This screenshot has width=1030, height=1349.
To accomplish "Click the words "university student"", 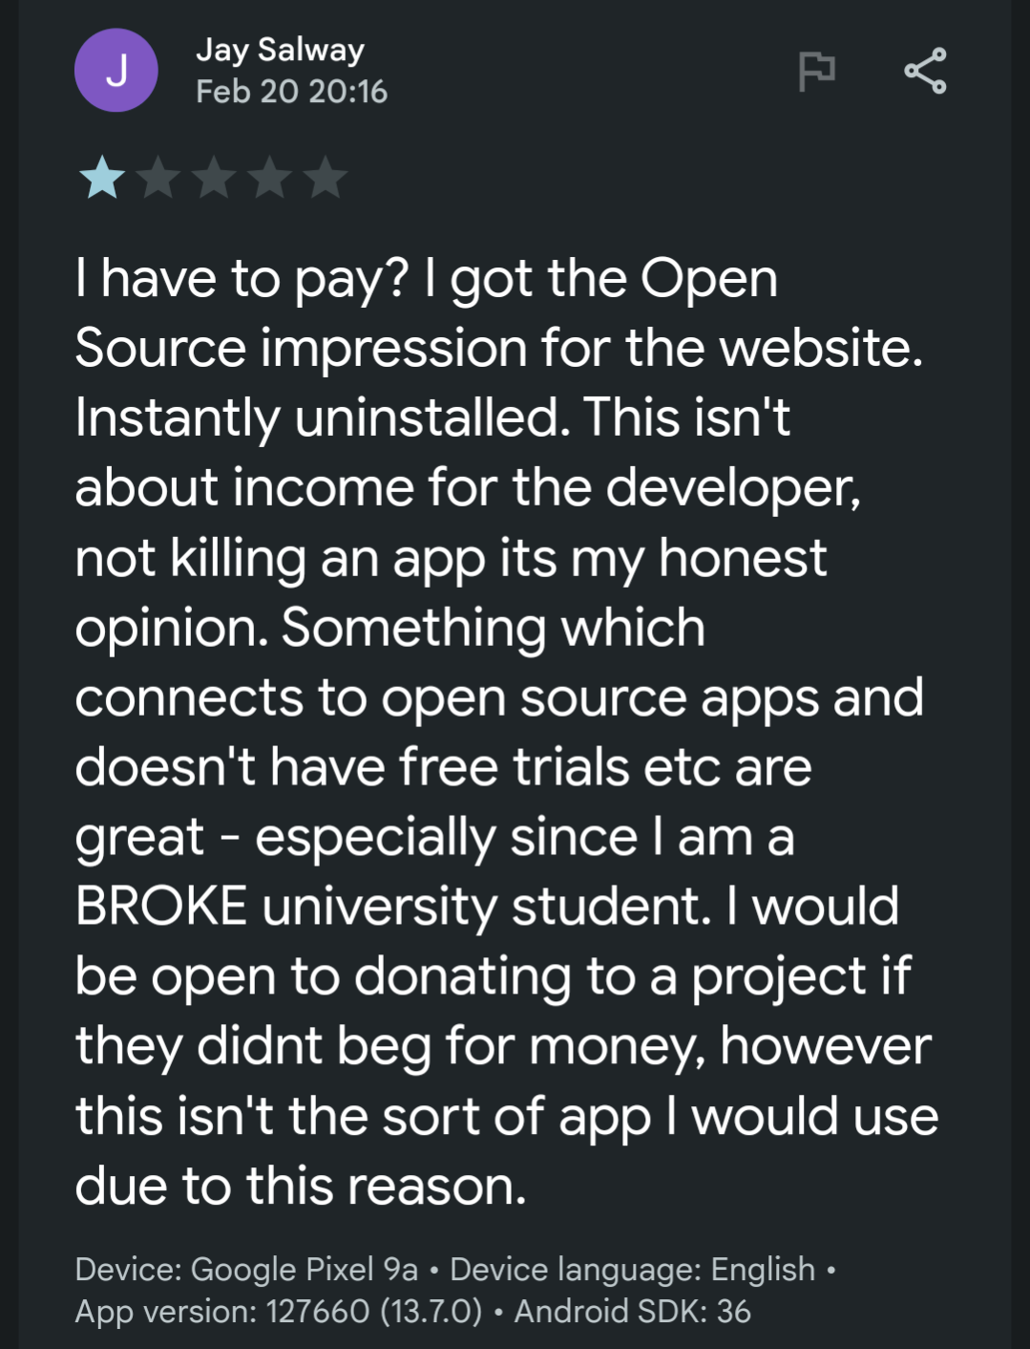I will click(x=487, y=906).
